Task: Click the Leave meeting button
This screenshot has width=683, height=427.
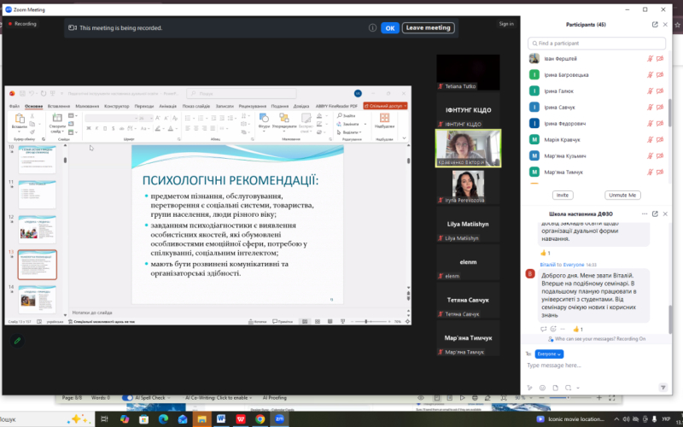Action: pos(429,28)
